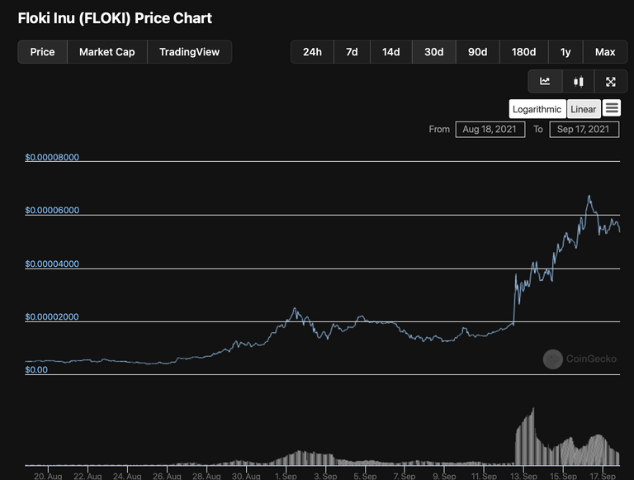This screenshot has width=634, height=480.
Task: Switch to line chart view icon
Action: point(545,81)
